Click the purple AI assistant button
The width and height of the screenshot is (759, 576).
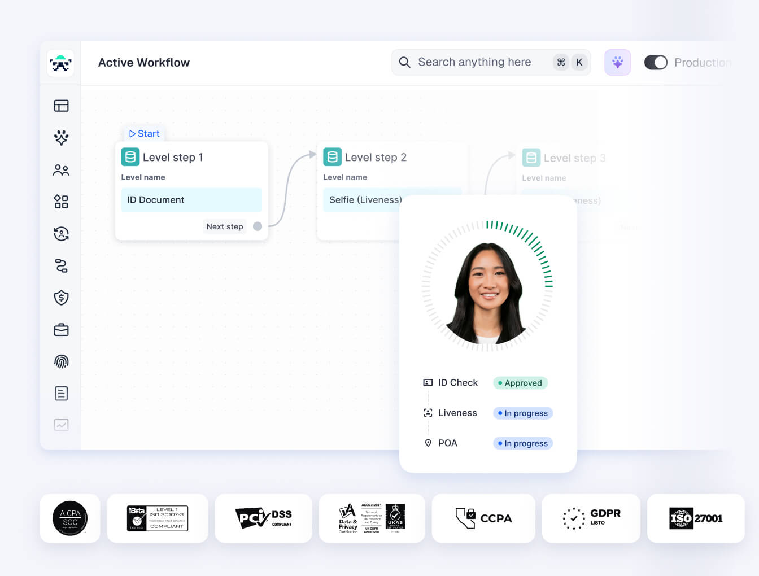tap(618, 62)
